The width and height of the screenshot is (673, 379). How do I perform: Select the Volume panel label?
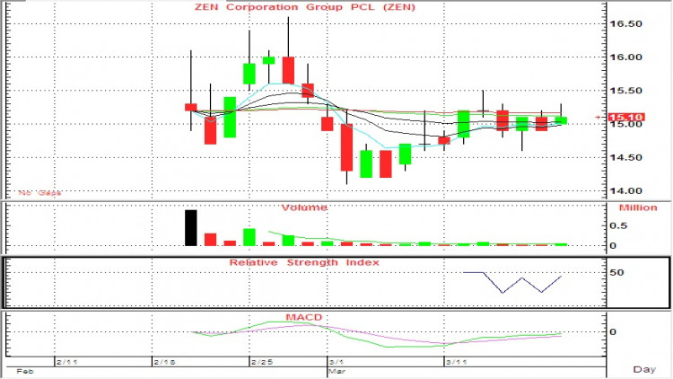click(304, 207)
